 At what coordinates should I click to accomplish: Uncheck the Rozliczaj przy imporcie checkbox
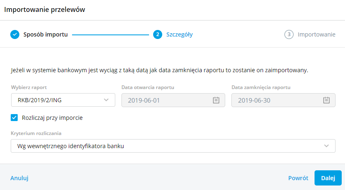(x=14, y=118)
